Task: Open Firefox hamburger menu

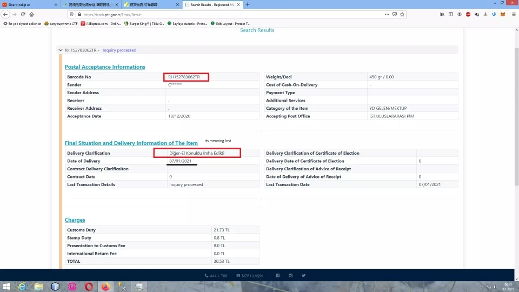Action: pos(514,14)
